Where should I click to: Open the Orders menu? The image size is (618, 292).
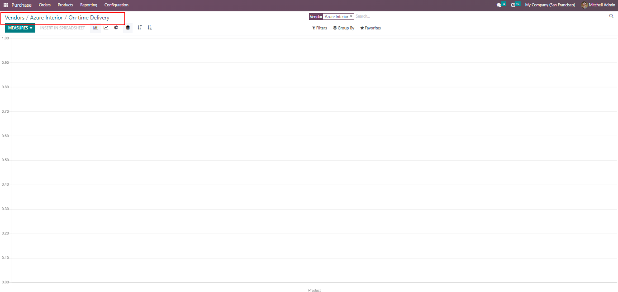45,5
